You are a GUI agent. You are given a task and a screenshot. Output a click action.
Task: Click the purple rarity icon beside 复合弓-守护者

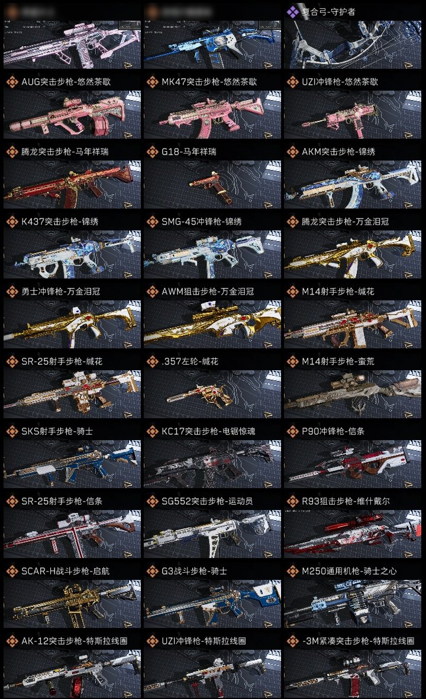[292, 12]
